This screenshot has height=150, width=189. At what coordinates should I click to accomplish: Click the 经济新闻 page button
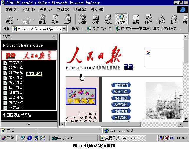point(121,105)
